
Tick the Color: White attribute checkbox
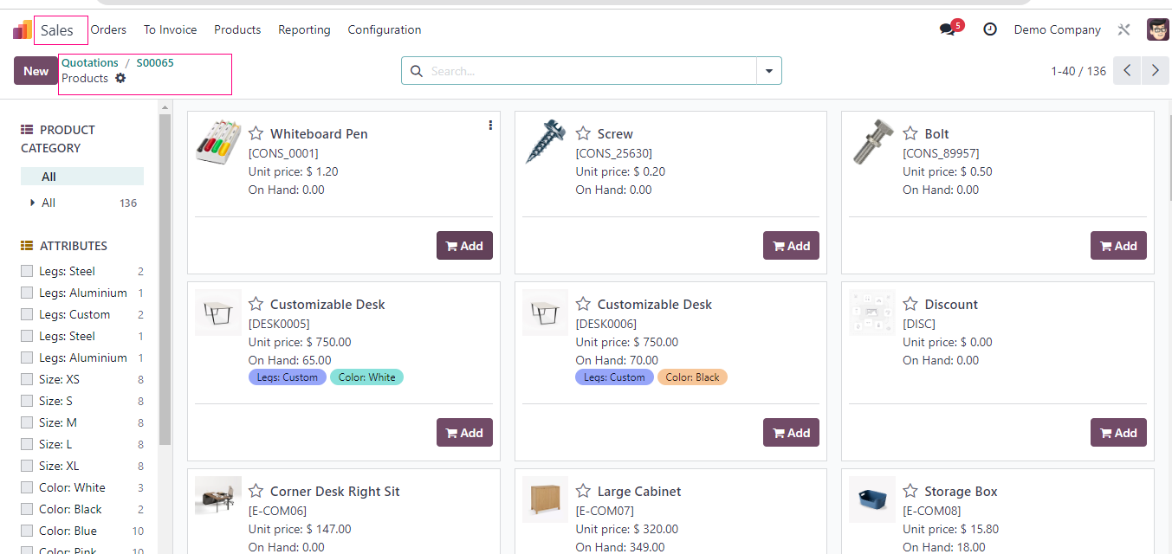(x=27, y=487)
